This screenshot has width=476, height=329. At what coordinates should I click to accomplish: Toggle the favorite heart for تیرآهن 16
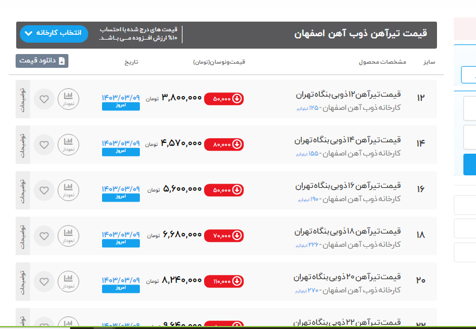click(44, 190)
